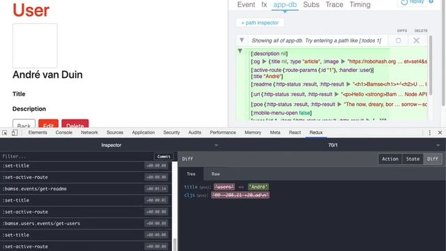Open the Security DevTools tab
Viewport: 446px width, 251px height.
[171, 132]
